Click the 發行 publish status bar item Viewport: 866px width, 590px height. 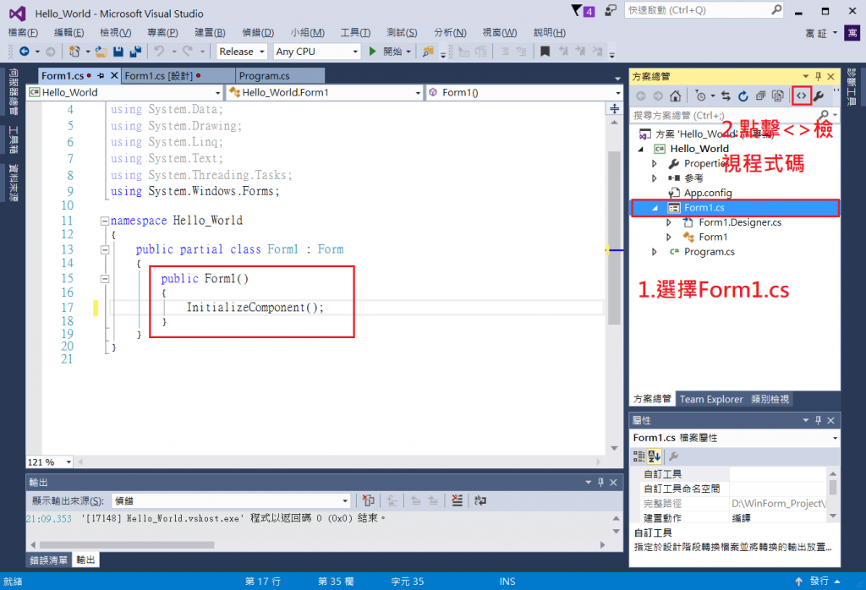pyautogui.click(x=819, y=582)
